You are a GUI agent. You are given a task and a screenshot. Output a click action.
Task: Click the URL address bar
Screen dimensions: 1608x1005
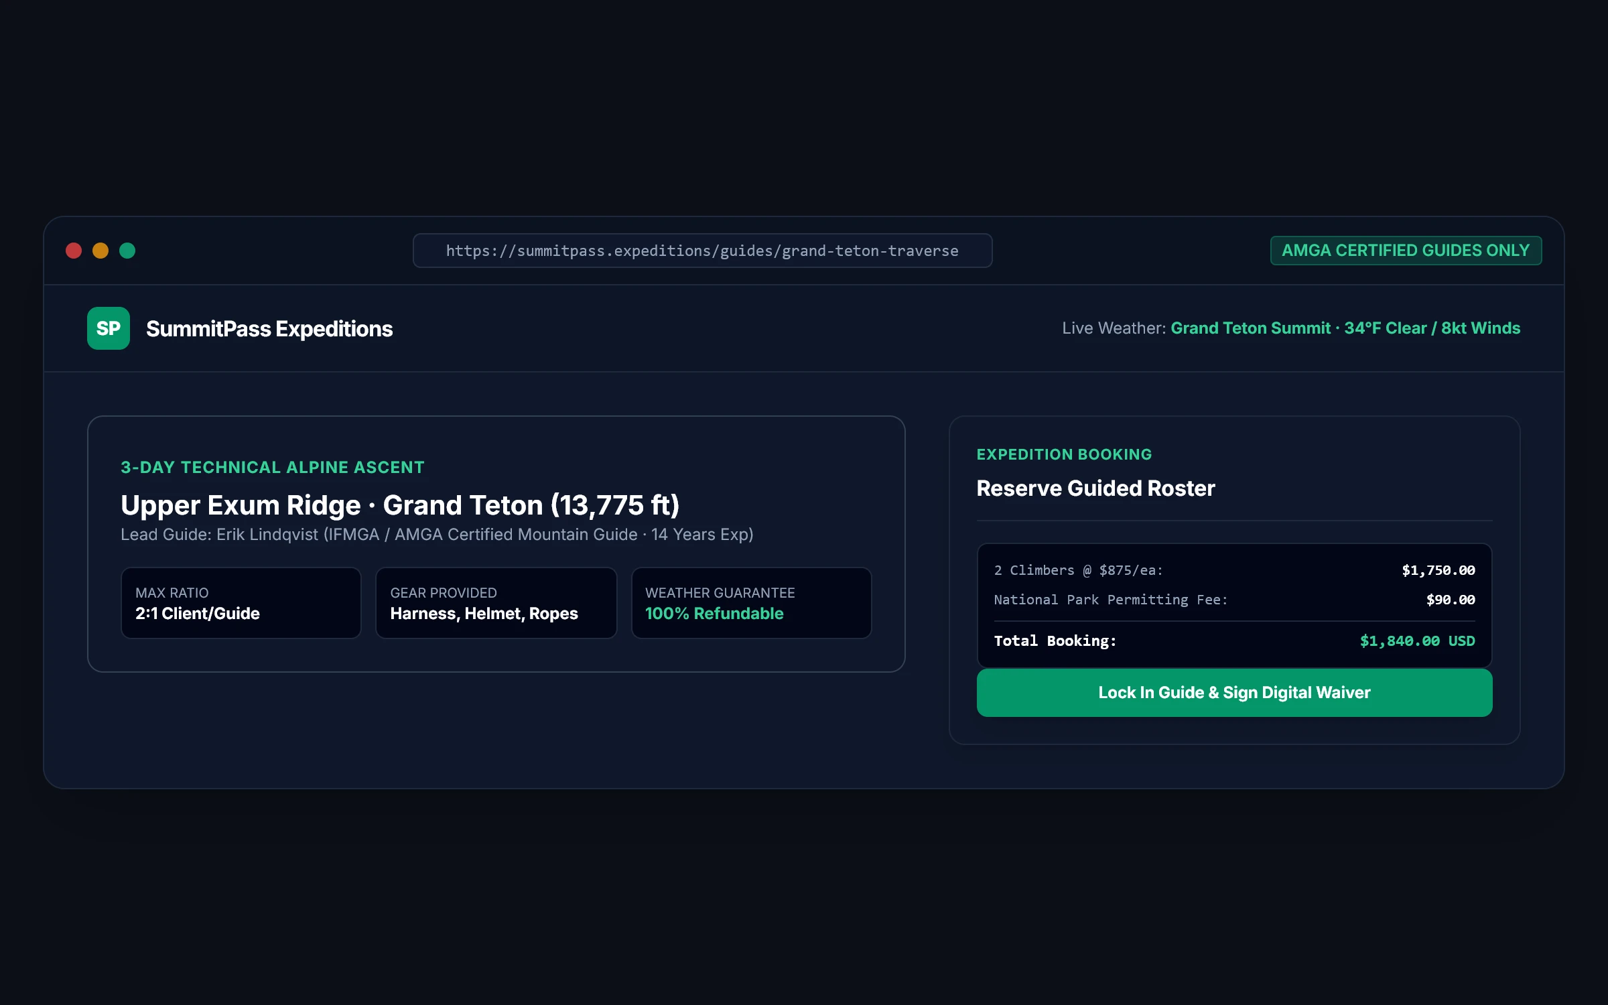coord(702,251)
